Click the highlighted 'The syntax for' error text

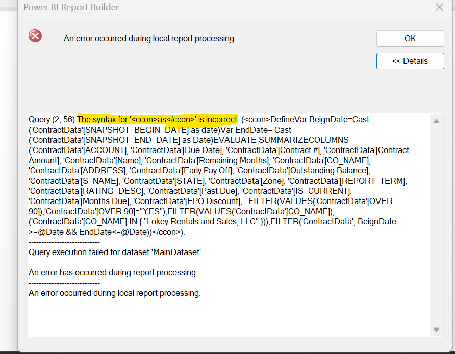[158, 119]
